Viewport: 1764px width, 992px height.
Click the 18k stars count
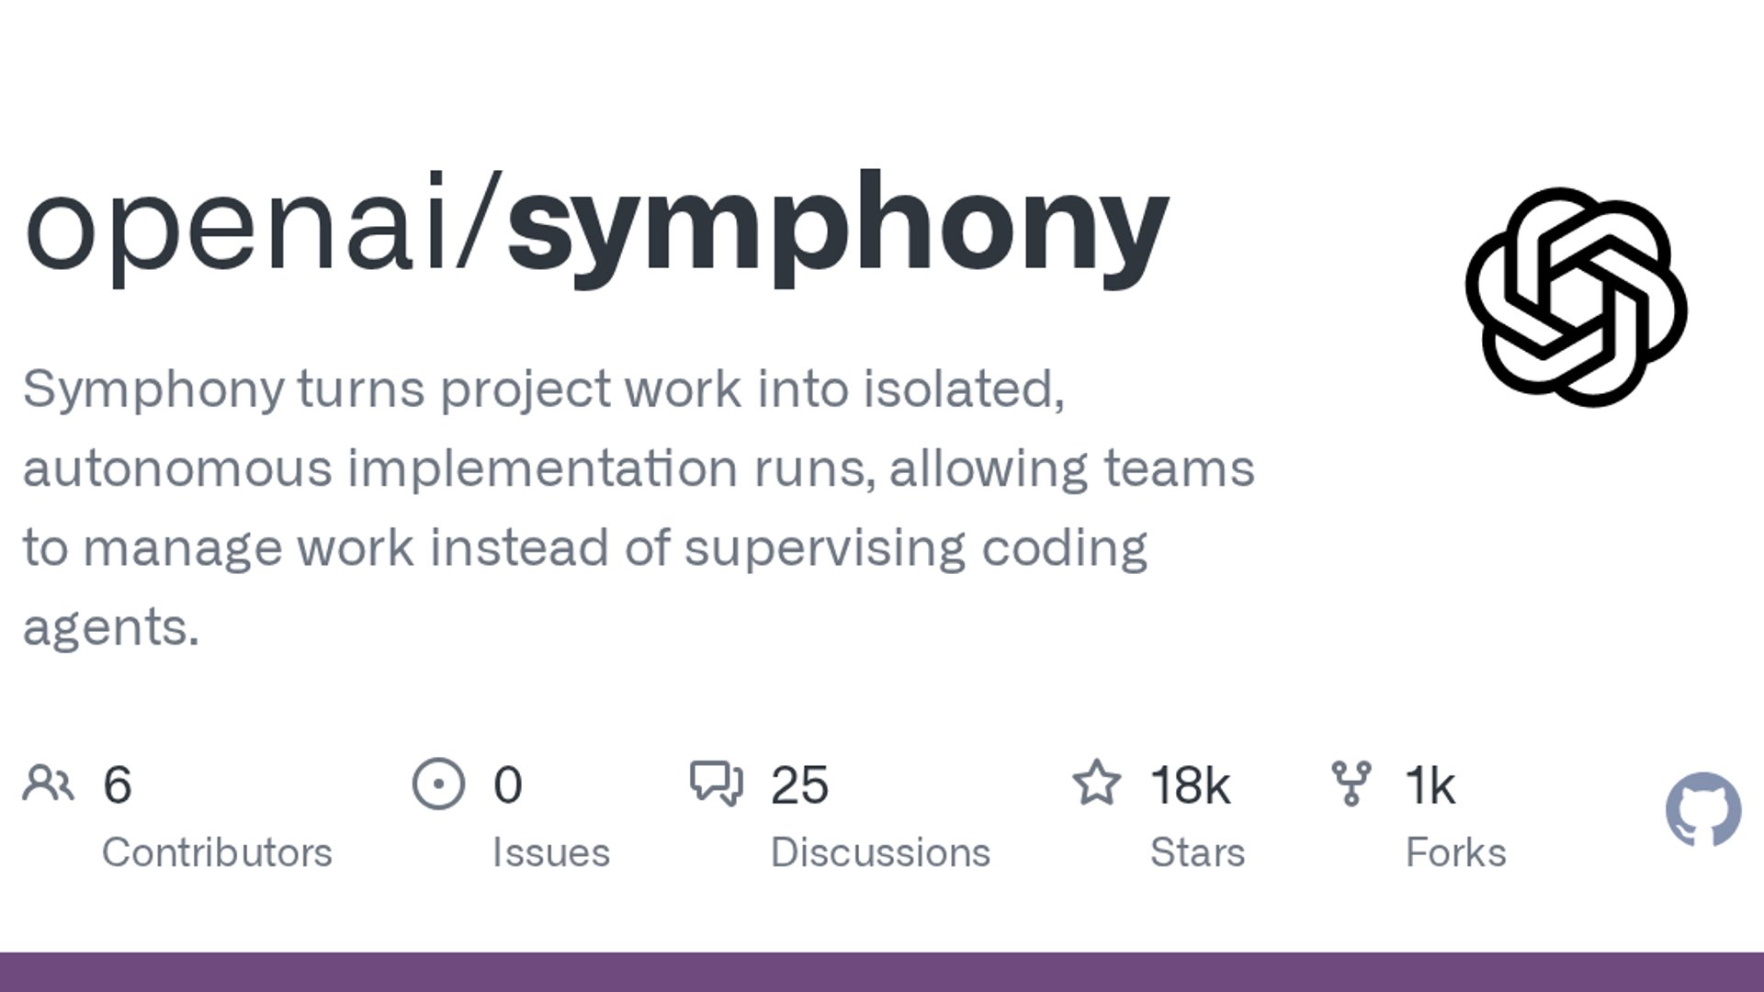1190,785
